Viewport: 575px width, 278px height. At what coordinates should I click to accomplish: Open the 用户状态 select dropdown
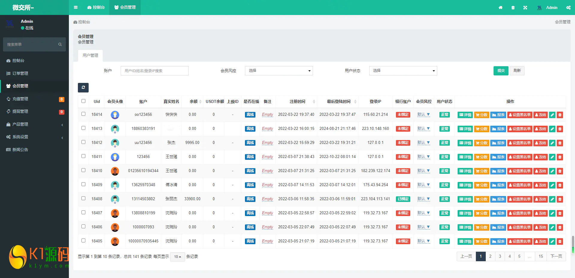pyautogui.click(x=403, y=71)
